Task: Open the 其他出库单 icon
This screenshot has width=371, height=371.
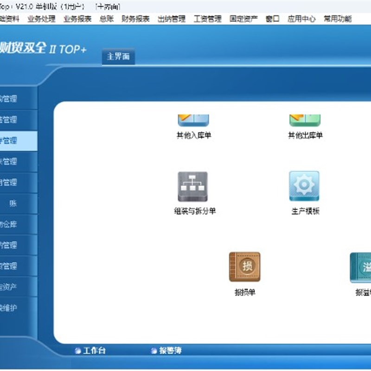Action: click(305, 121)
